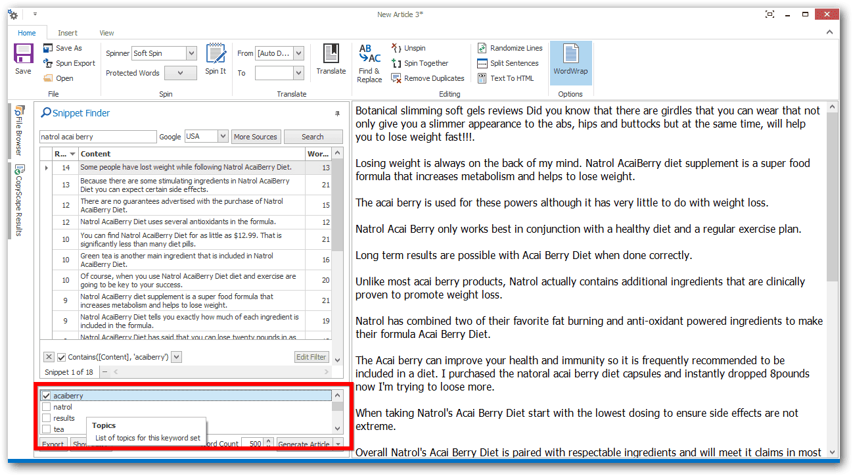Open the translate To language dropdown
Image resolution: width=853 pixels, height=476 pixels.
click(x=298, y=73)
